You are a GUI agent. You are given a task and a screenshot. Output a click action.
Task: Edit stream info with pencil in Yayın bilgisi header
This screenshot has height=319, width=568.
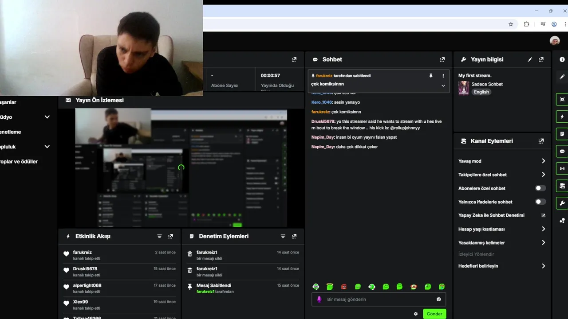point(530,59)
